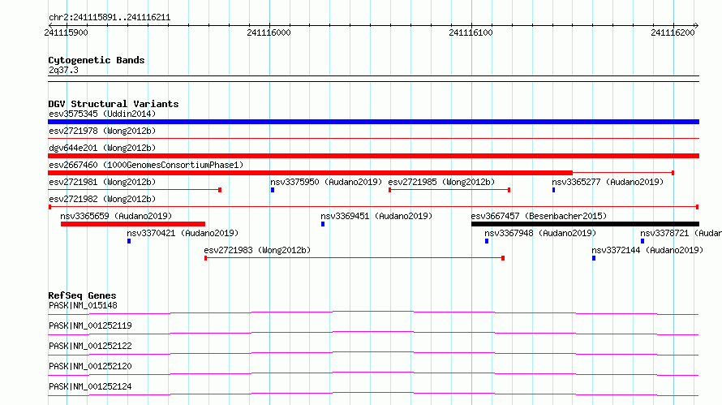
Task: Click the esv3667457 (Besenbacher2015) black bar
Action: coord(585,224)
